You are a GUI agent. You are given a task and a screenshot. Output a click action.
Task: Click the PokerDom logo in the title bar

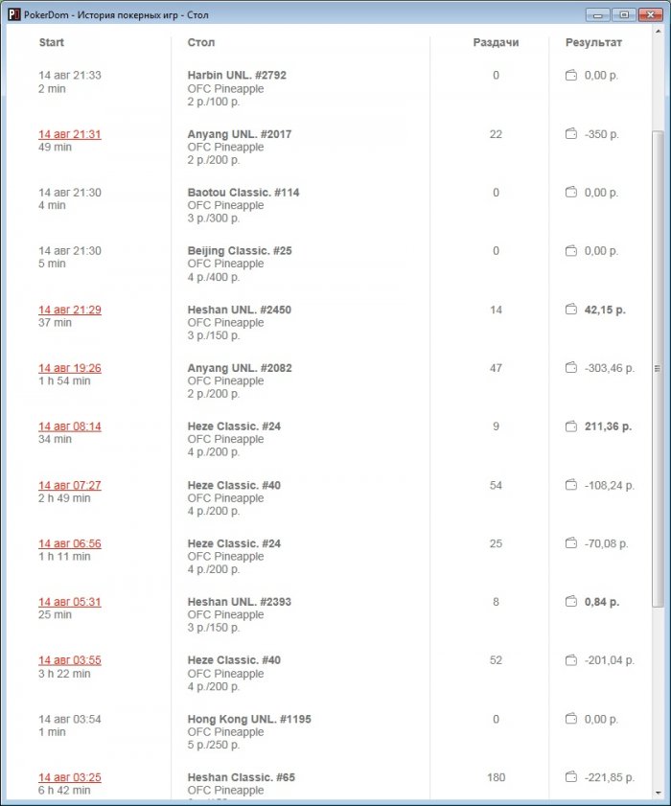click(x=14, y=15)
